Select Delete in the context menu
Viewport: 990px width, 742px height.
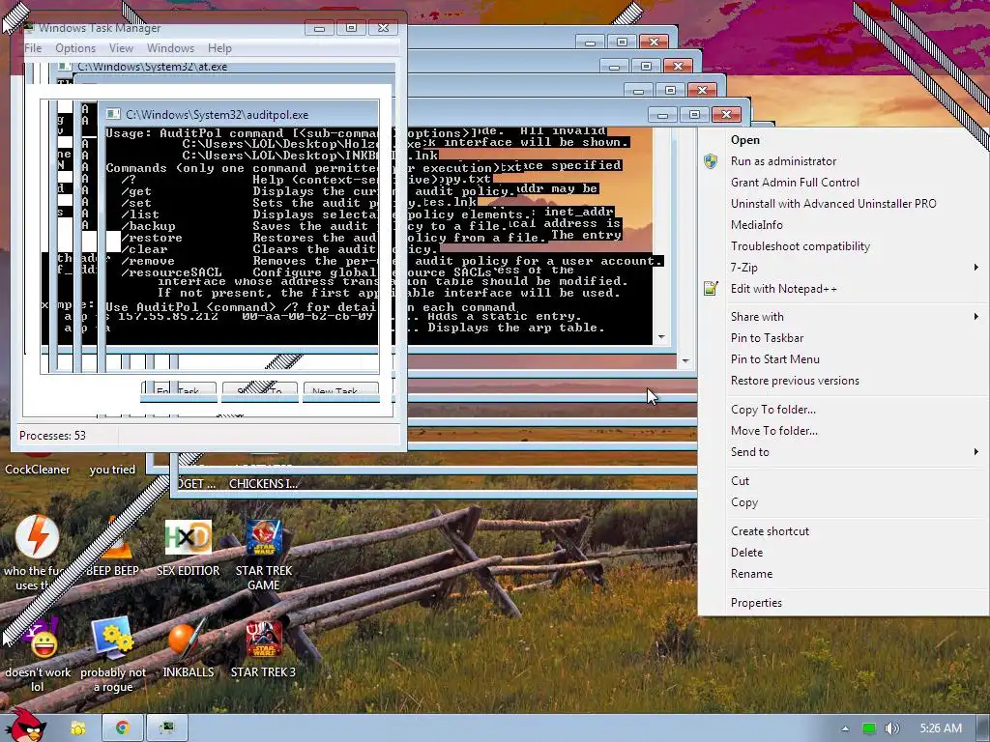tap(843, 552)
